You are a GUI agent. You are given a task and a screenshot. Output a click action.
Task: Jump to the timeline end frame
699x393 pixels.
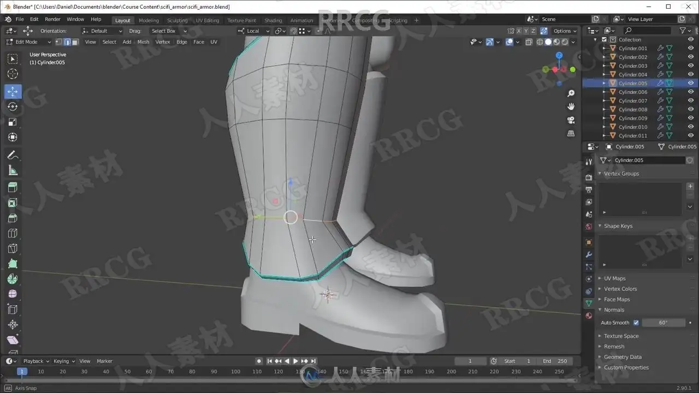tap(313, 361)
